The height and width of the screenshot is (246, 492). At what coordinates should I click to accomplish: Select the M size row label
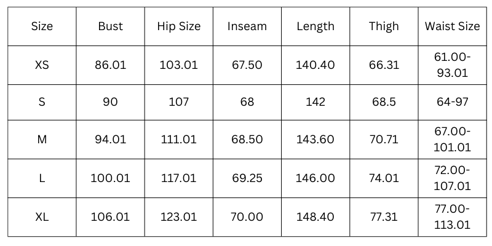pyautogui.click(x=42, y=140)
